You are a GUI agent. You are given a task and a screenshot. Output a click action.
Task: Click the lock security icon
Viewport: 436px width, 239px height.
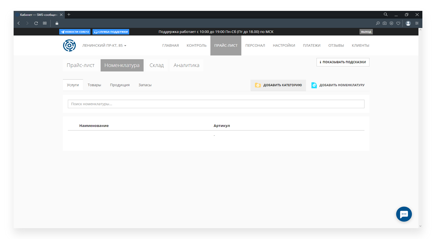click(57, 23)
